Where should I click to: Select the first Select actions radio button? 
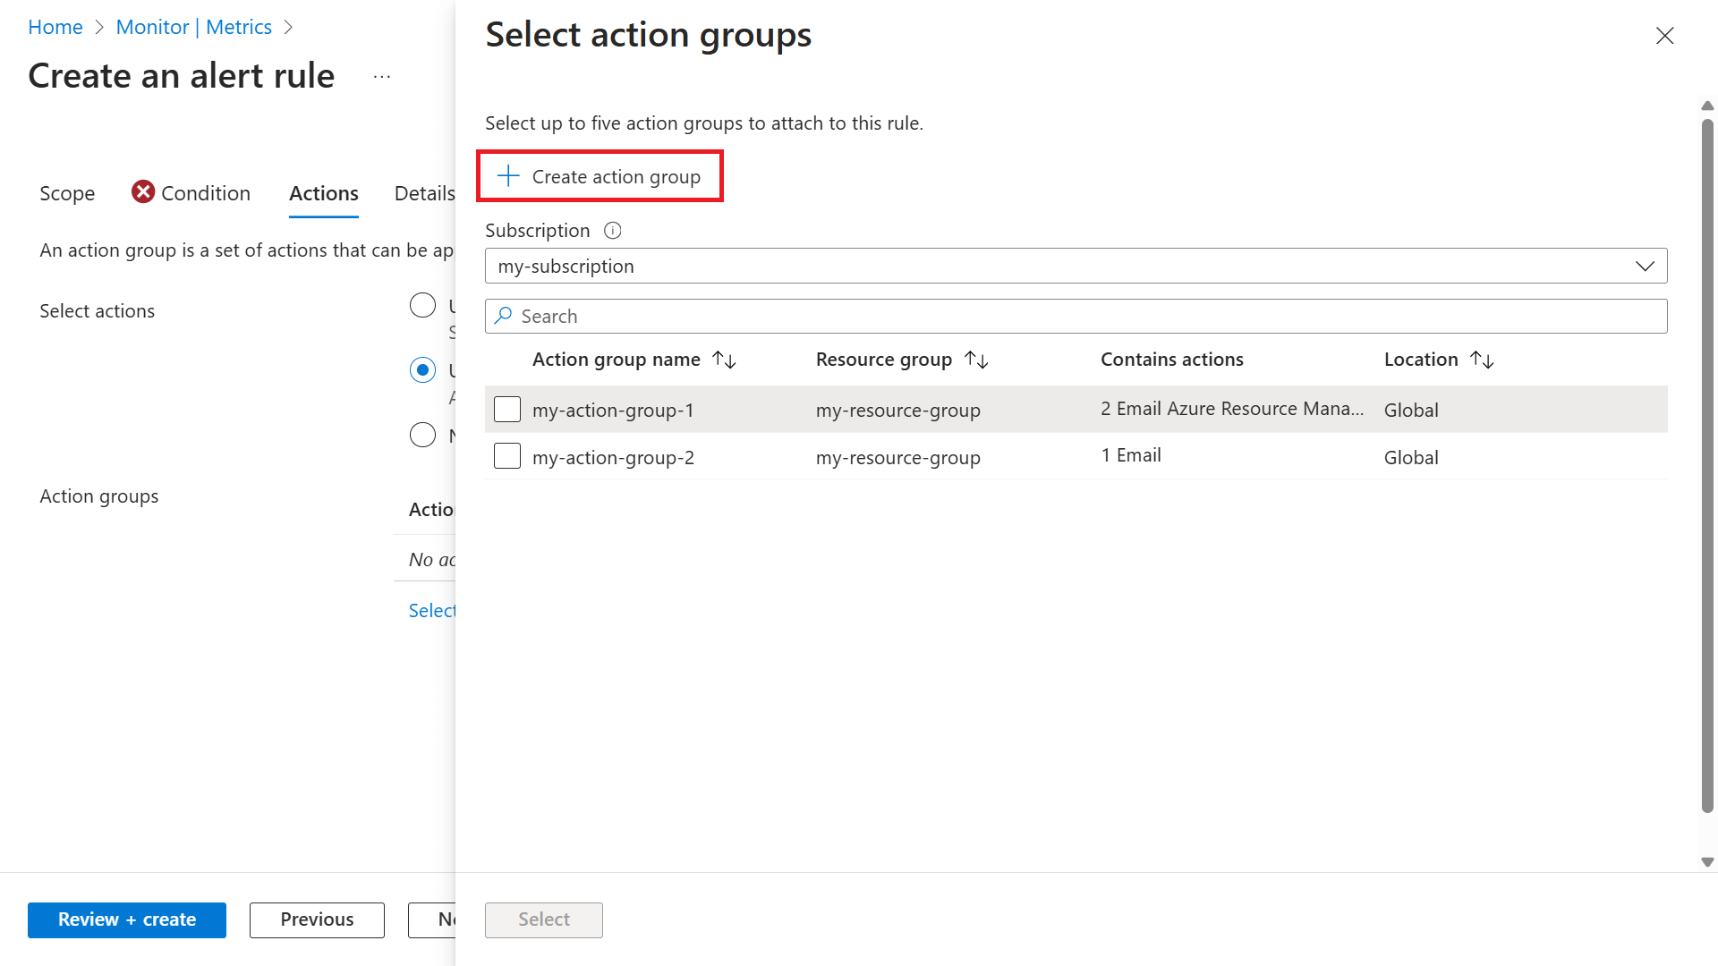[x=422, y=305]
